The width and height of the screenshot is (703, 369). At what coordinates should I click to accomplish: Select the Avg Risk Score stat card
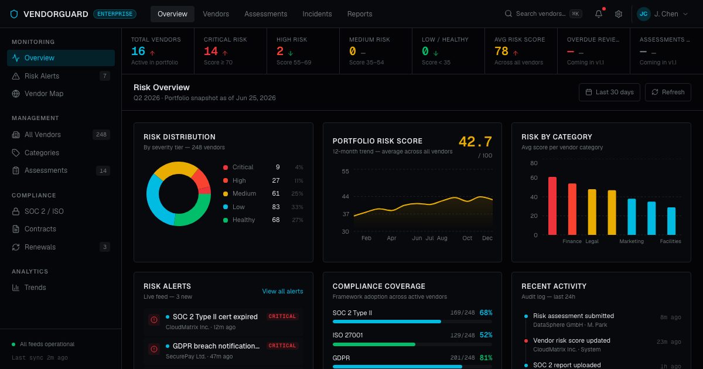[x=521, y=51]
